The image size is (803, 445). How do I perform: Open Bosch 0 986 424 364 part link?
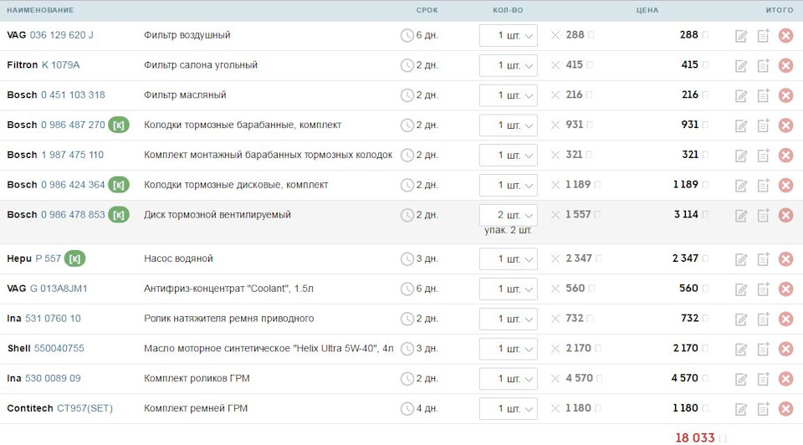click(73, 185)
